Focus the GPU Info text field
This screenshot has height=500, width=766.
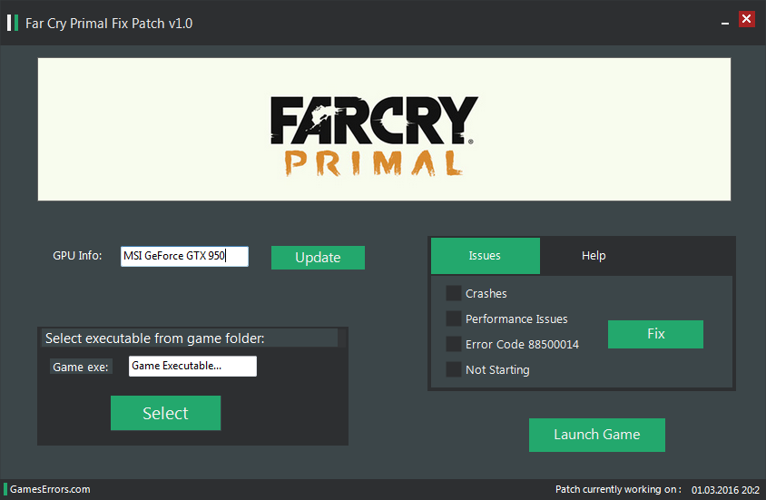coord(184,256)
